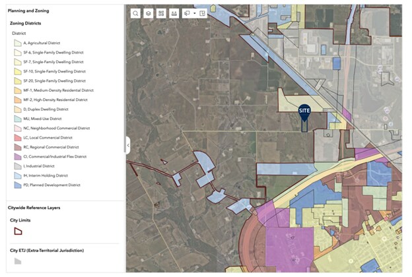Screen dimensions: 412x277
Task: Collapse the legend side panel
Action: point(127,145)
